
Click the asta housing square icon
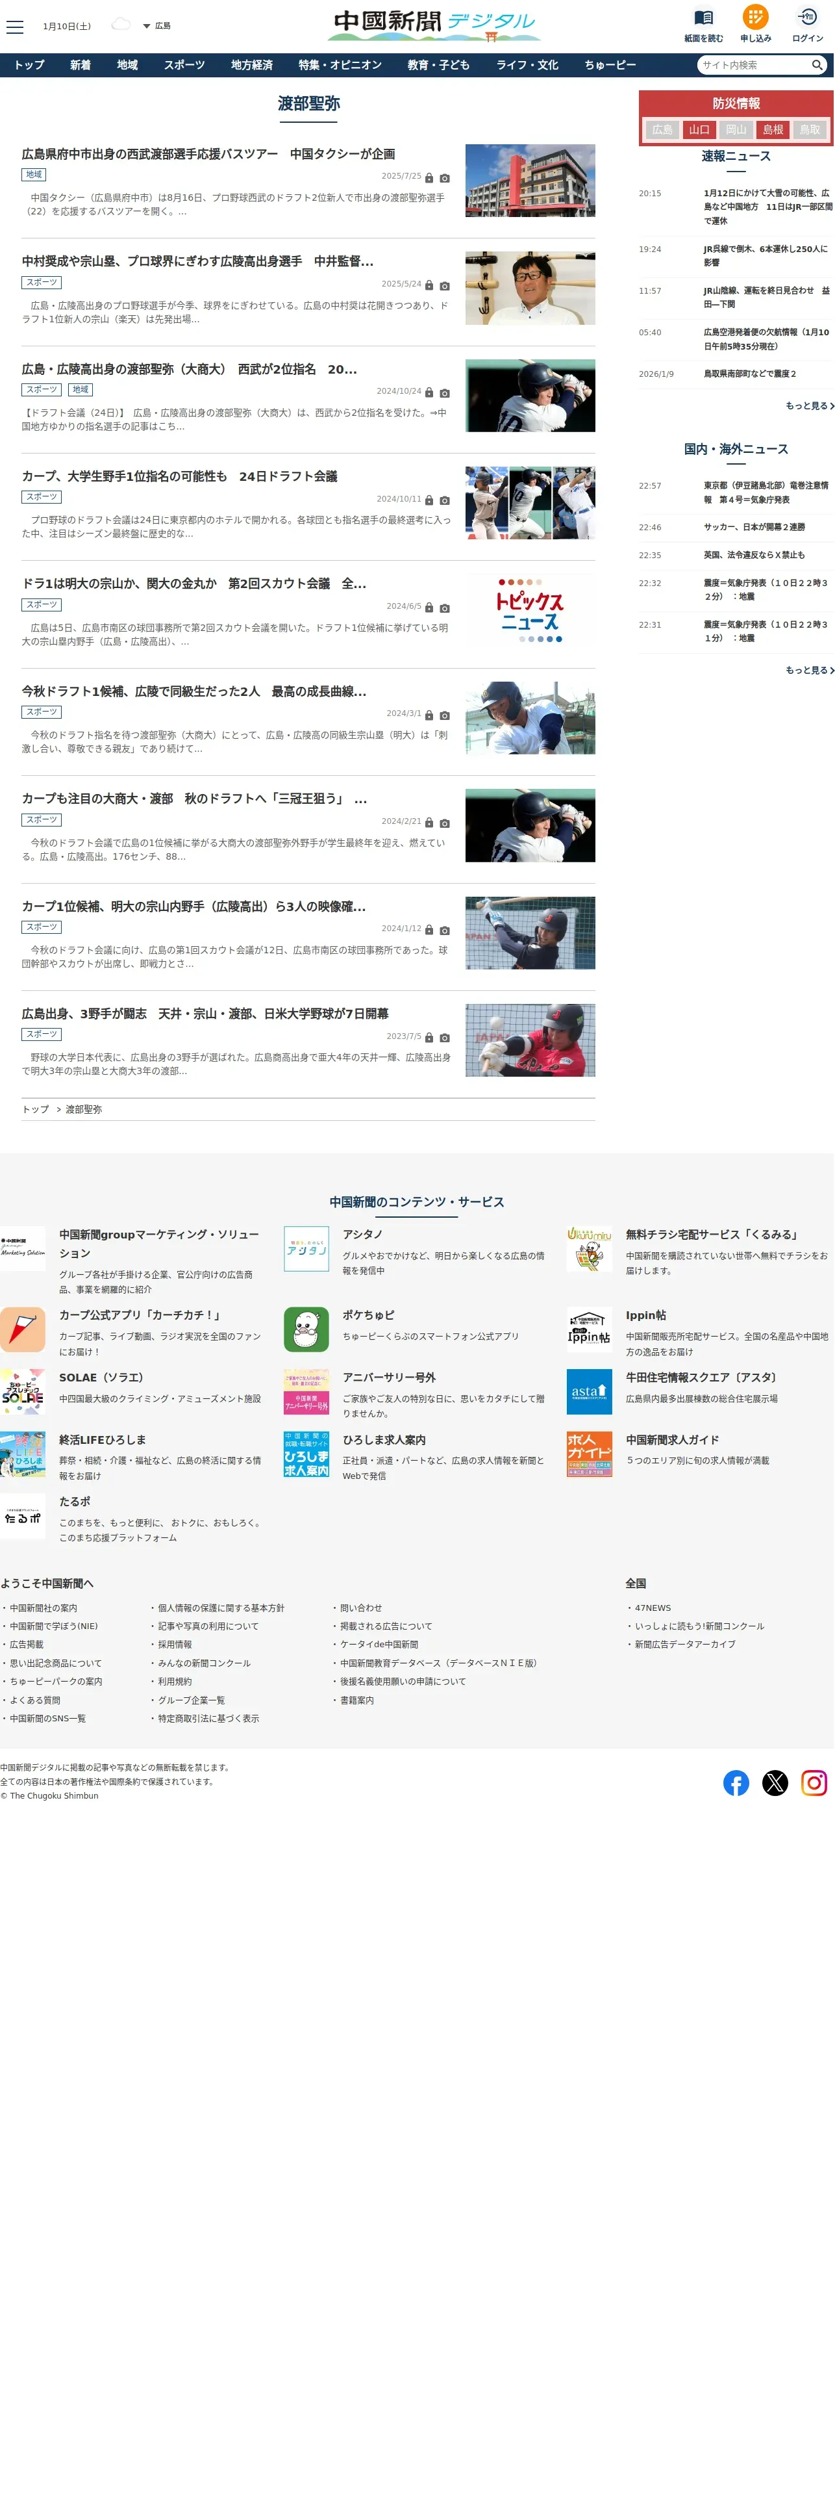[590, 1391]
